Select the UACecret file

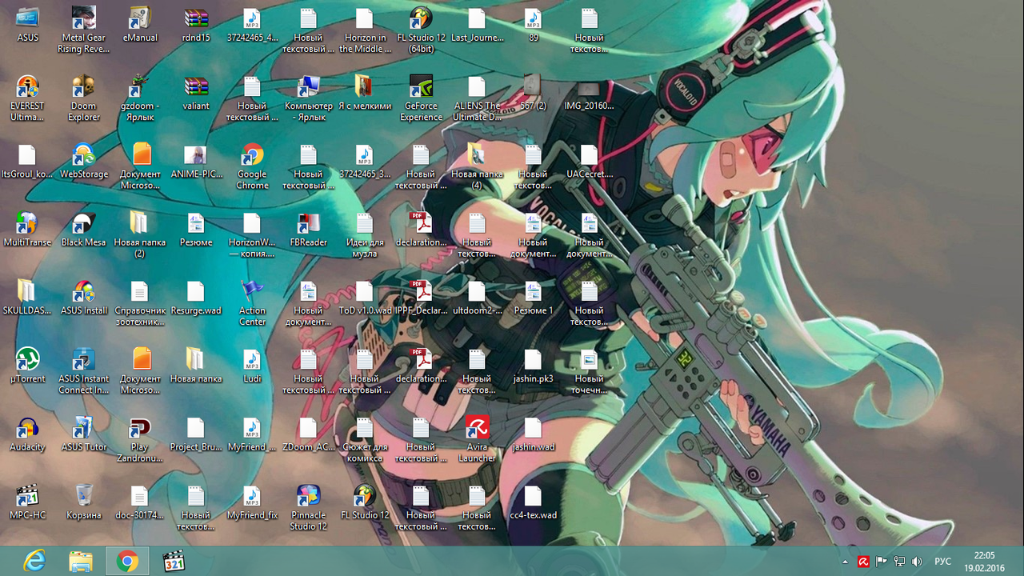click(x=589, y=161)
